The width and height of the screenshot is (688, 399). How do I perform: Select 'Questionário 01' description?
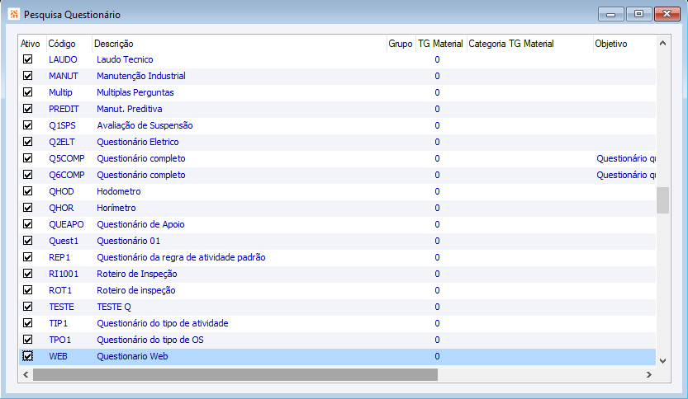click(x=129, y=241)
